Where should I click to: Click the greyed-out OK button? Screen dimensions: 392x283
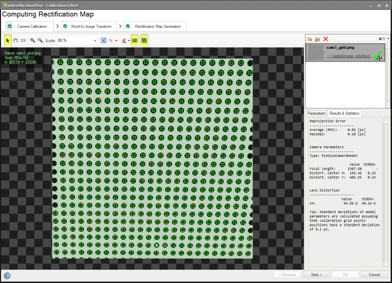pos(345,275)
